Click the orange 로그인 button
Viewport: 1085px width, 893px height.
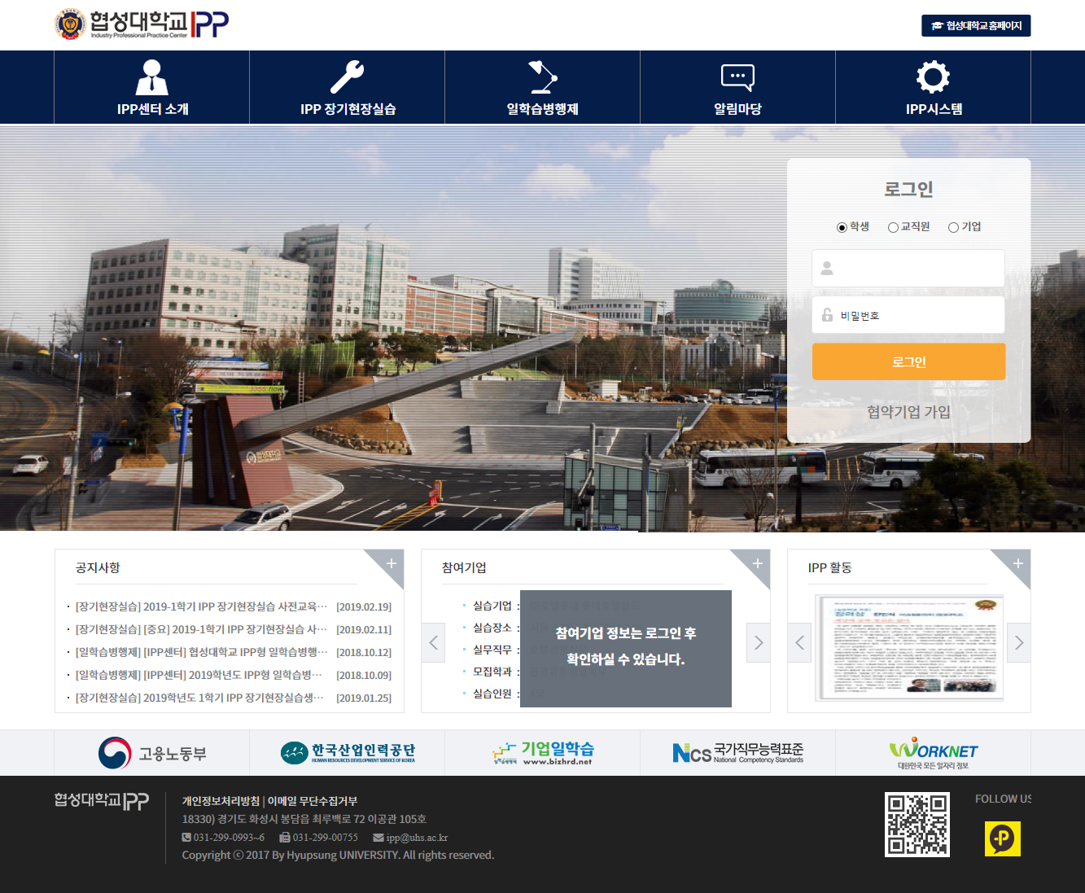908,361
